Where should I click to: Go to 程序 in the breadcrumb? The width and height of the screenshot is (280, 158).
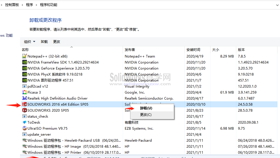point(29,5)
